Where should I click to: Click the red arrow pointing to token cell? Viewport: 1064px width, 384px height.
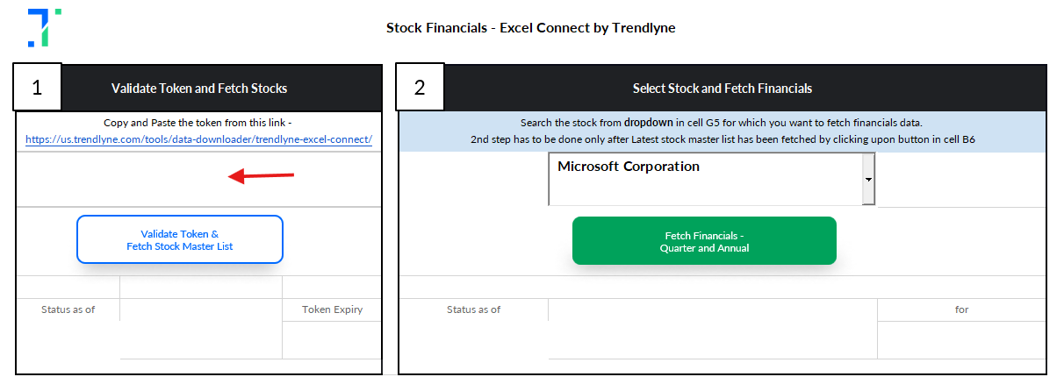[261, 177]
